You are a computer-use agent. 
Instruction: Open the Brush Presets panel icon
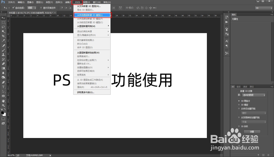tap(227, 34)
